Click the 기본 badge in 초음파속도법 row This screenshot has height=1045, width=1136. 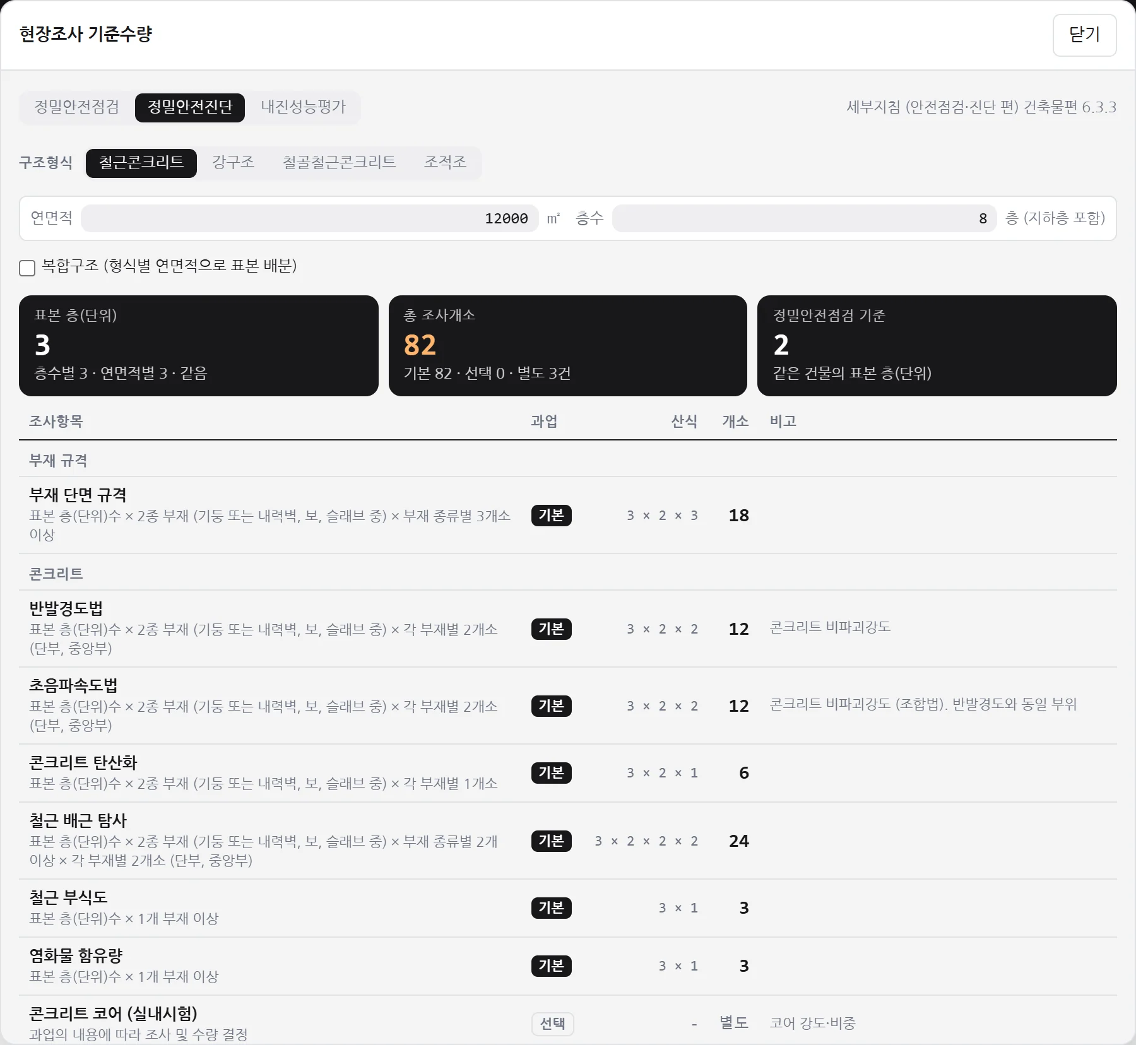pos(551,706)
